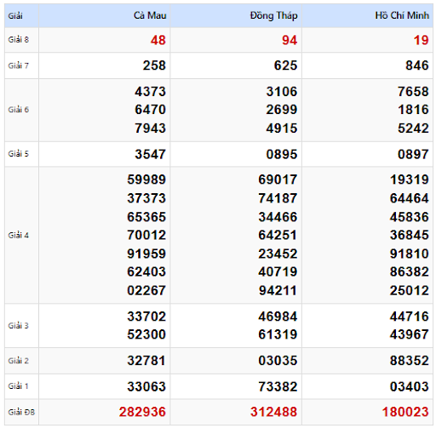Select the Đồng Tháp column header
The height and width of the screenshot is (428, 436).
click(x=273, y=15)
